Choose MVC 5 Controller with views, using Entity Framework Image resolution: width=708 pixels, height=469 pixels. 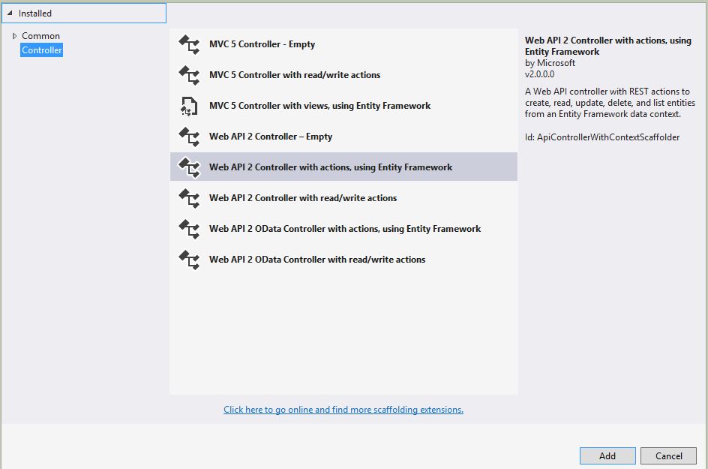pyautogui.click(x=343, y=106)
